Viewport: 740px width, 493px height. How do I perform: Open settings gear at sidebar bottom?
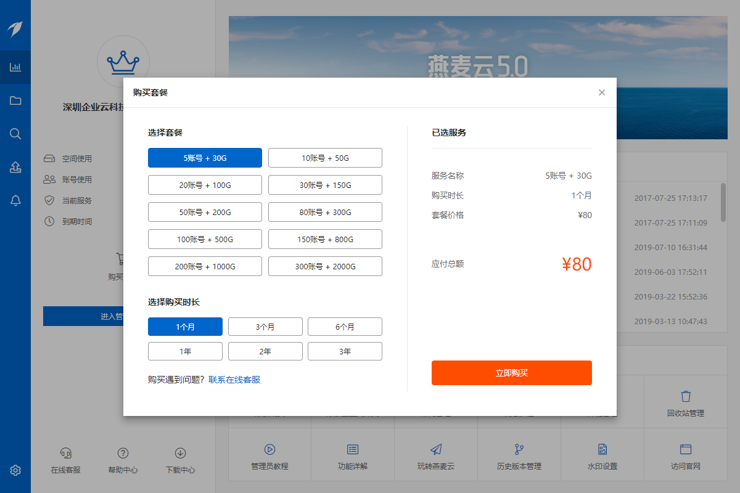pyautogui.click(x=15, y=470)
